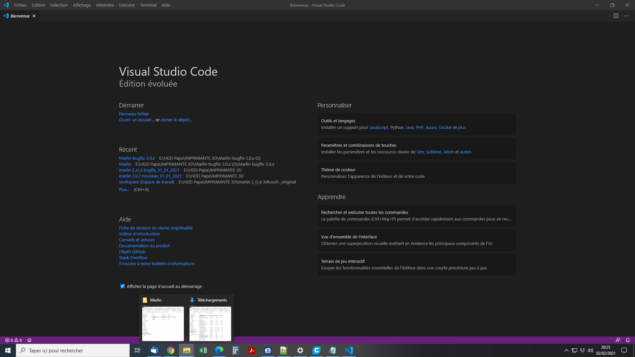
Task: Open the feedback icon in status bar
Action: pos(618,340)
